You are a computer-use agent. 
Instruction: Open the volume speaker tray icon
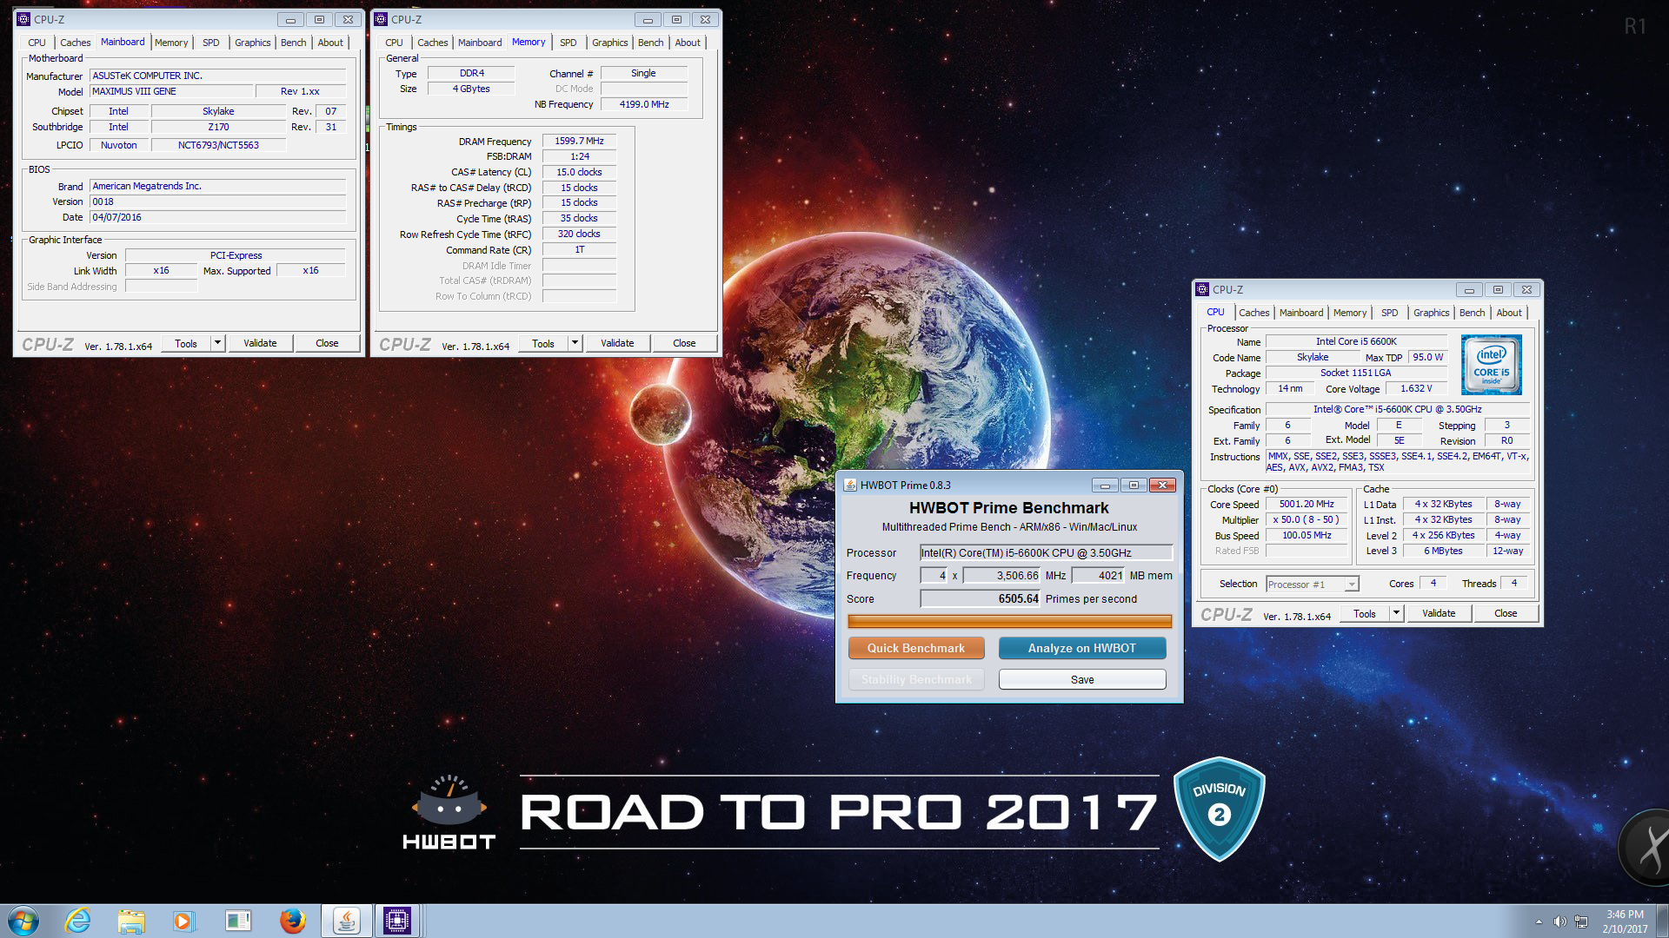(1559, 921)
